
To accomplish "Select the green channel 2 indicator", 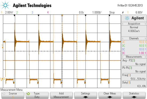I will [17, 12].
